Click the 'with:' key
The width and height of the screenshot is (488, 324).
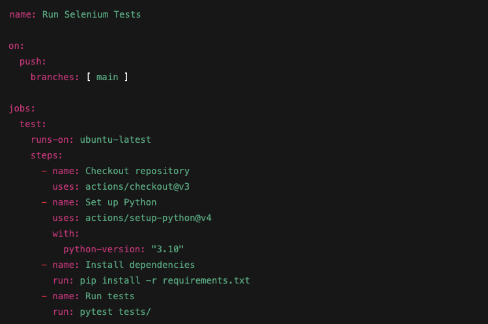pyautogui.click(x=66, y=233)
